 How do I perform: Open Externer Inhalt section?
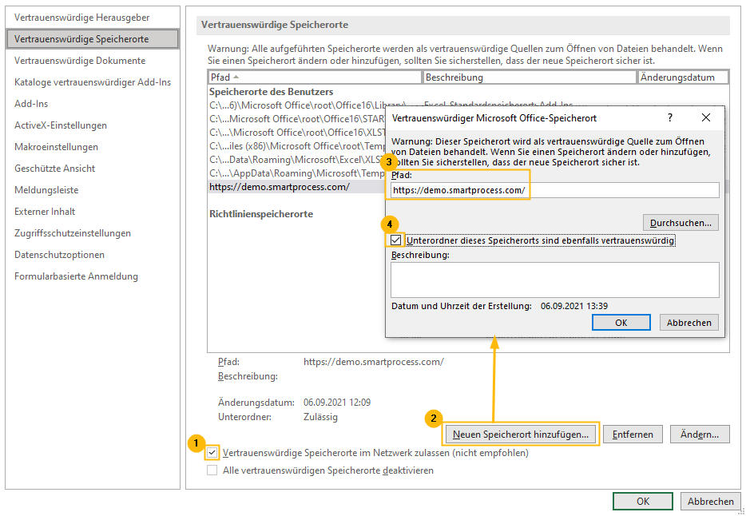(x=45, y=212)
